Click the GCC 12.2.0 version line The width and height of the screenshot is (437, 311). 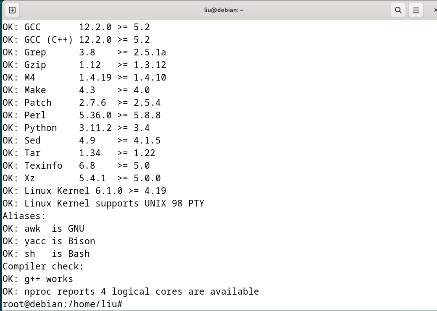pyautogui.click(x=76, y=27)
